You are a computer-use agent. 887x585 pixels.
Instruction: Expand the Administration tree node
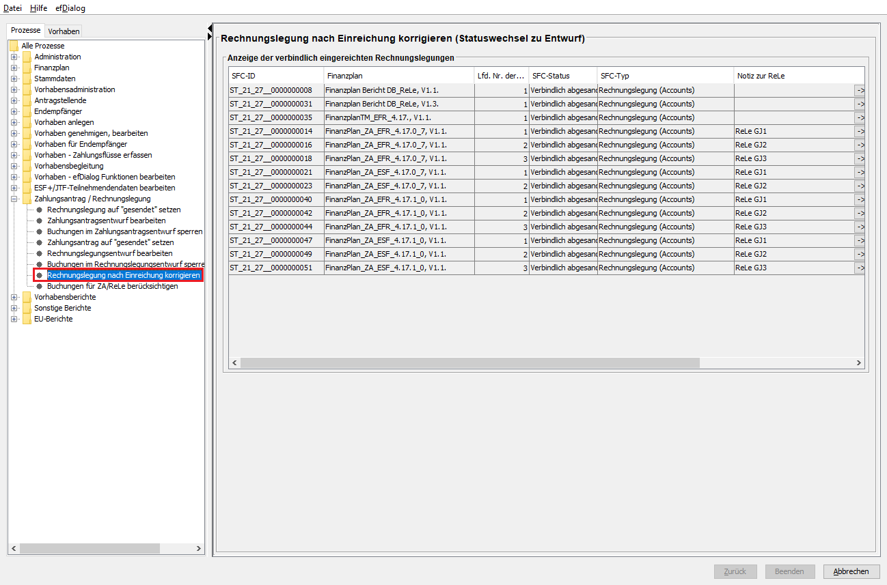click(x=14, y=57)
